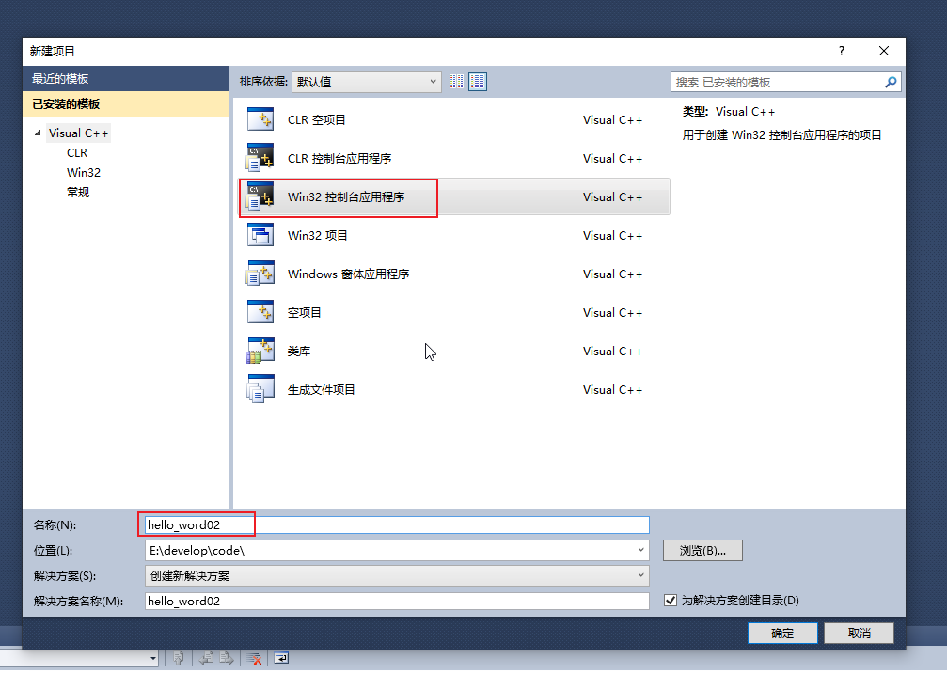
Task: Select Visual C++ in template tree
Action: [78, 133]
